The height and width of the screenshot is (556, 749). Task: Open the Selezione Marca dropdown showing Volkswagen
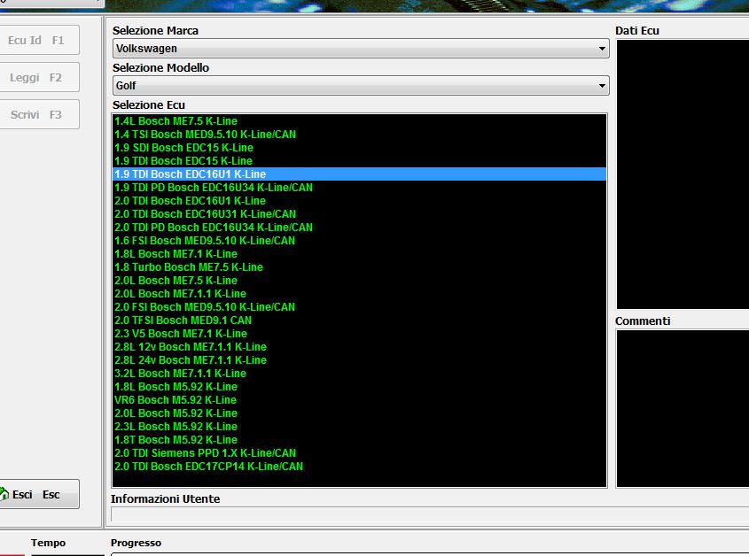(x=361, y=49)
